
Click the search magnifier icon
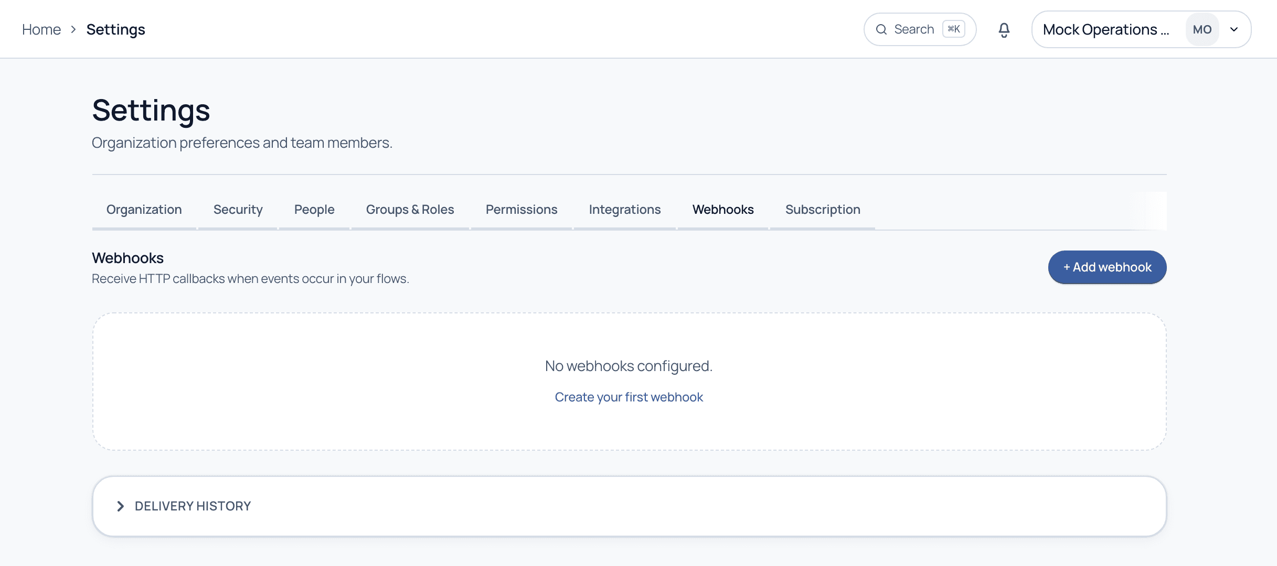click(881, 29)
